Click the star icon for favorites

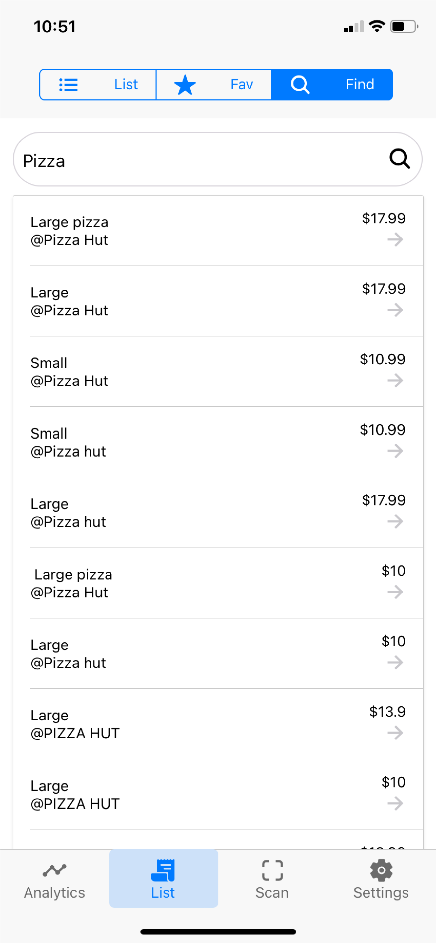tap(185, 85)
